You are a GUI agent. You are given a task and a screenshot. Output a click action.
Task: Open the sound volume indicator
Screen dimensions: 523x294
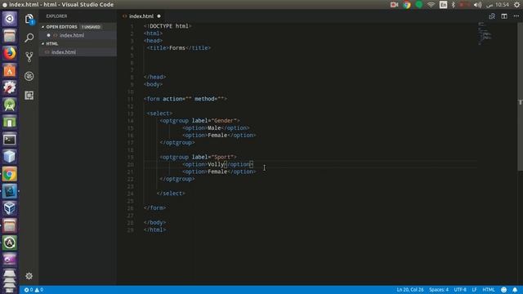point(477,5)
